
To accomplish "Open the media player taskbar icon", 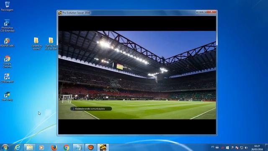I will click(41, 147).
